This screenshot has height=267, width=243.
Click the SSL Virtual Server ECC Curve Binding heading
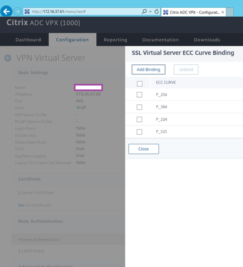point(183,53)
